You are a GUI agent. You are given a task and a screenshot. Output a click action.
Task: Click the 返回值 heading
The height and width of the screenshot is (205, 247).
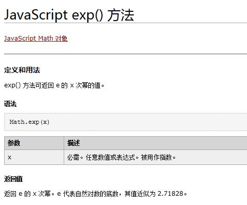[13, 179]
